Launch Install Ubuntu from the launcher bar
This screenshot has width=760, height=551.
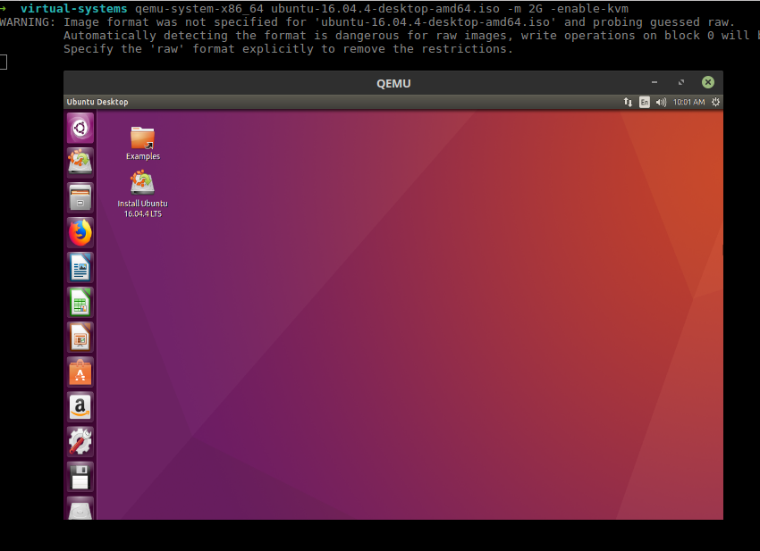(80, 163)
